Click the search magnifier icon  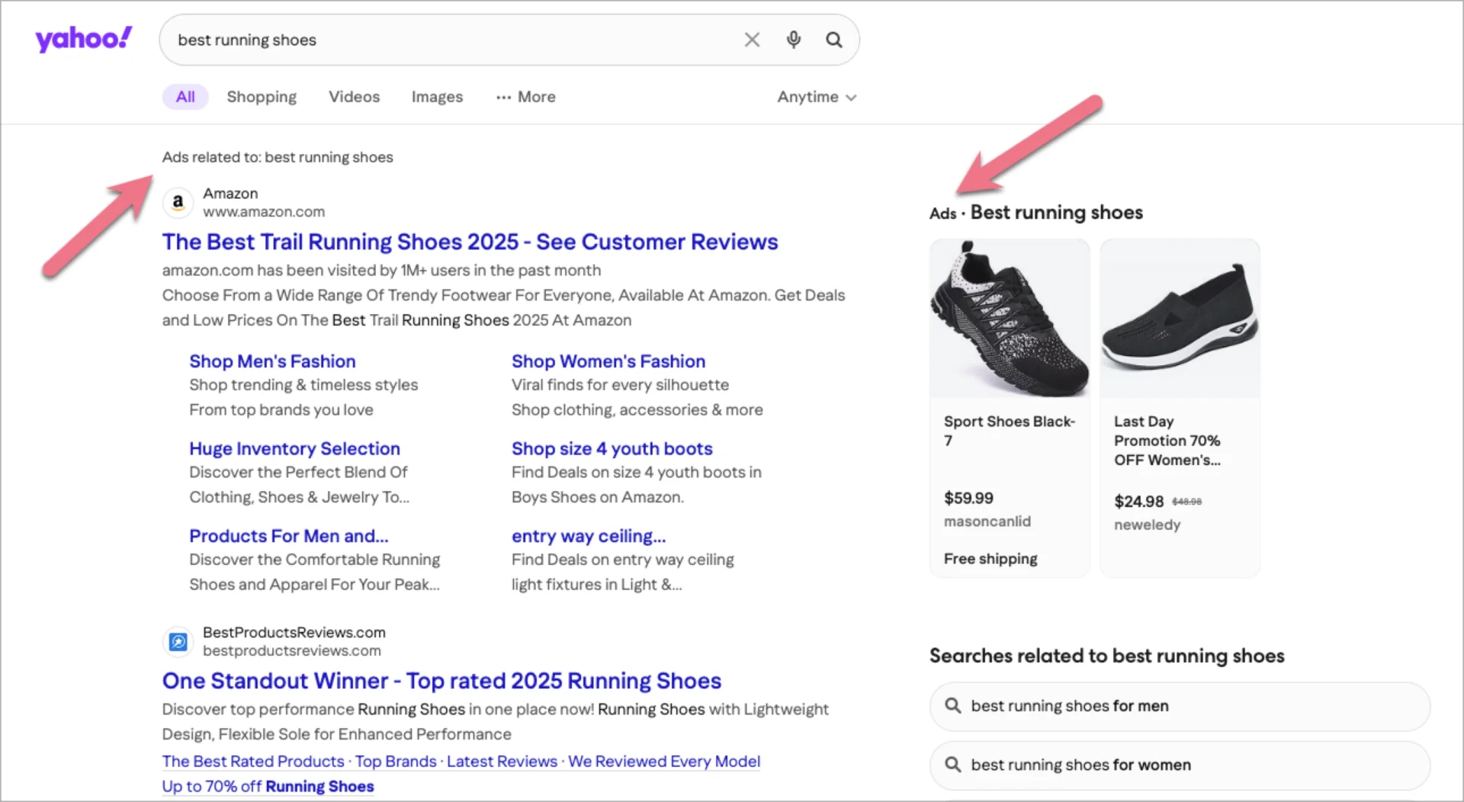point(833,40)
